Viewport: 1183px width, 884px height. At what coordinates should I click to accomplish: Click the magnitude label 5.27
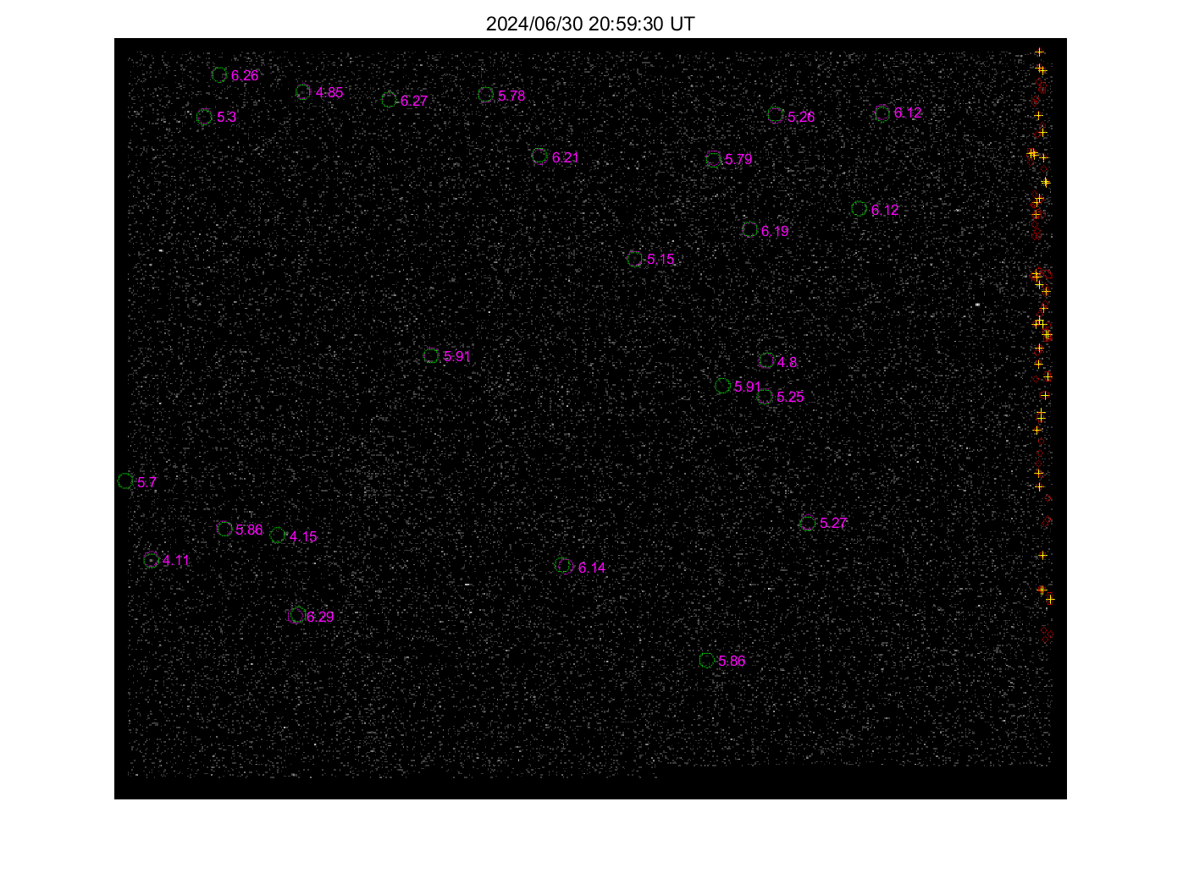pos(833,524)
